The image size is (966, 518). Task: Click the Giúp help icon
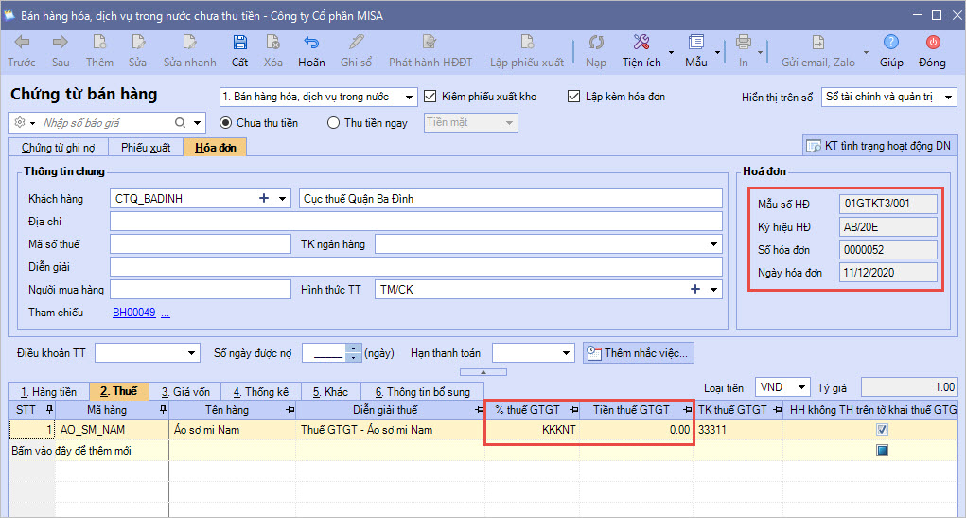890,43
